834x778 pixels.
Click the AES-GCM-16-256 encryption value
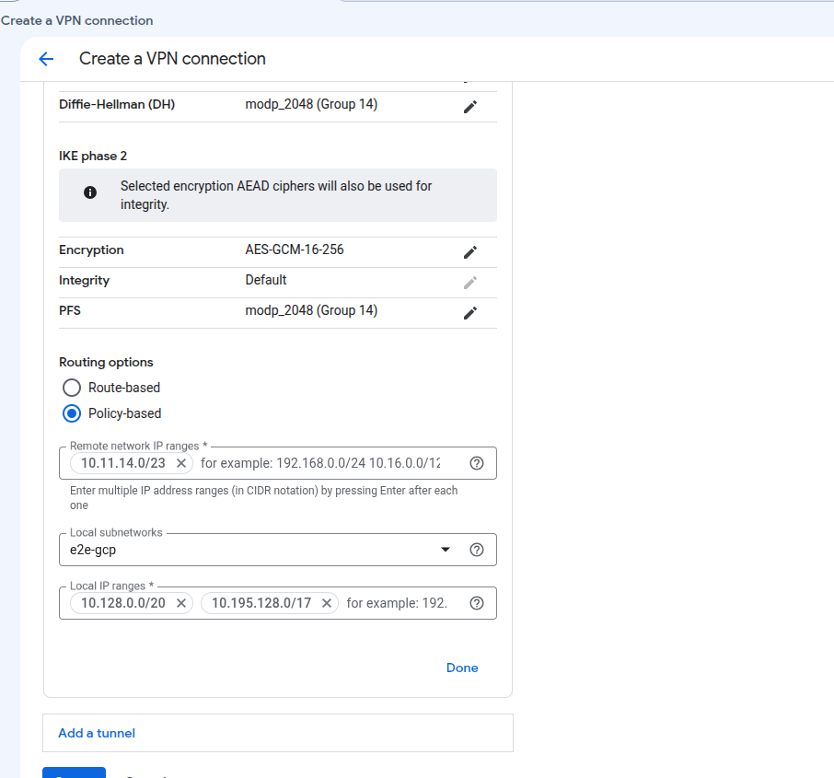(x=295, y=250)
